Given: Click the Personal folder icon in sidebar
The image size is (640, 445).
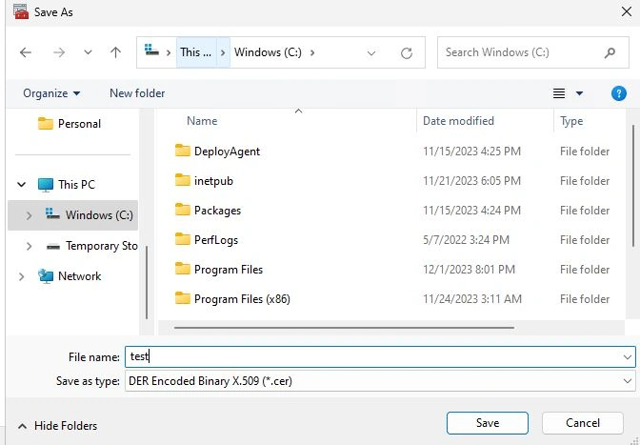Looking at the screenshot, I should (46, 123).
